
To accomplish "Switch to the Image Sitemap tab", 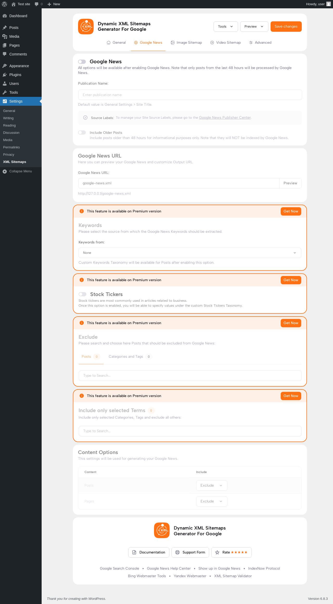I will pos(186,43).
